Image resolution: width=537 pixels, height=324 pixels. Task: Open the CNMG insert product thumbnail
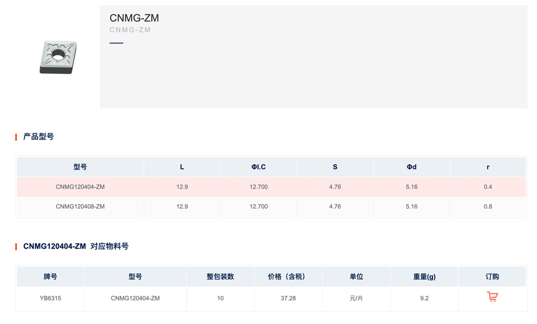pyautogui.click(x=58, y=57)
